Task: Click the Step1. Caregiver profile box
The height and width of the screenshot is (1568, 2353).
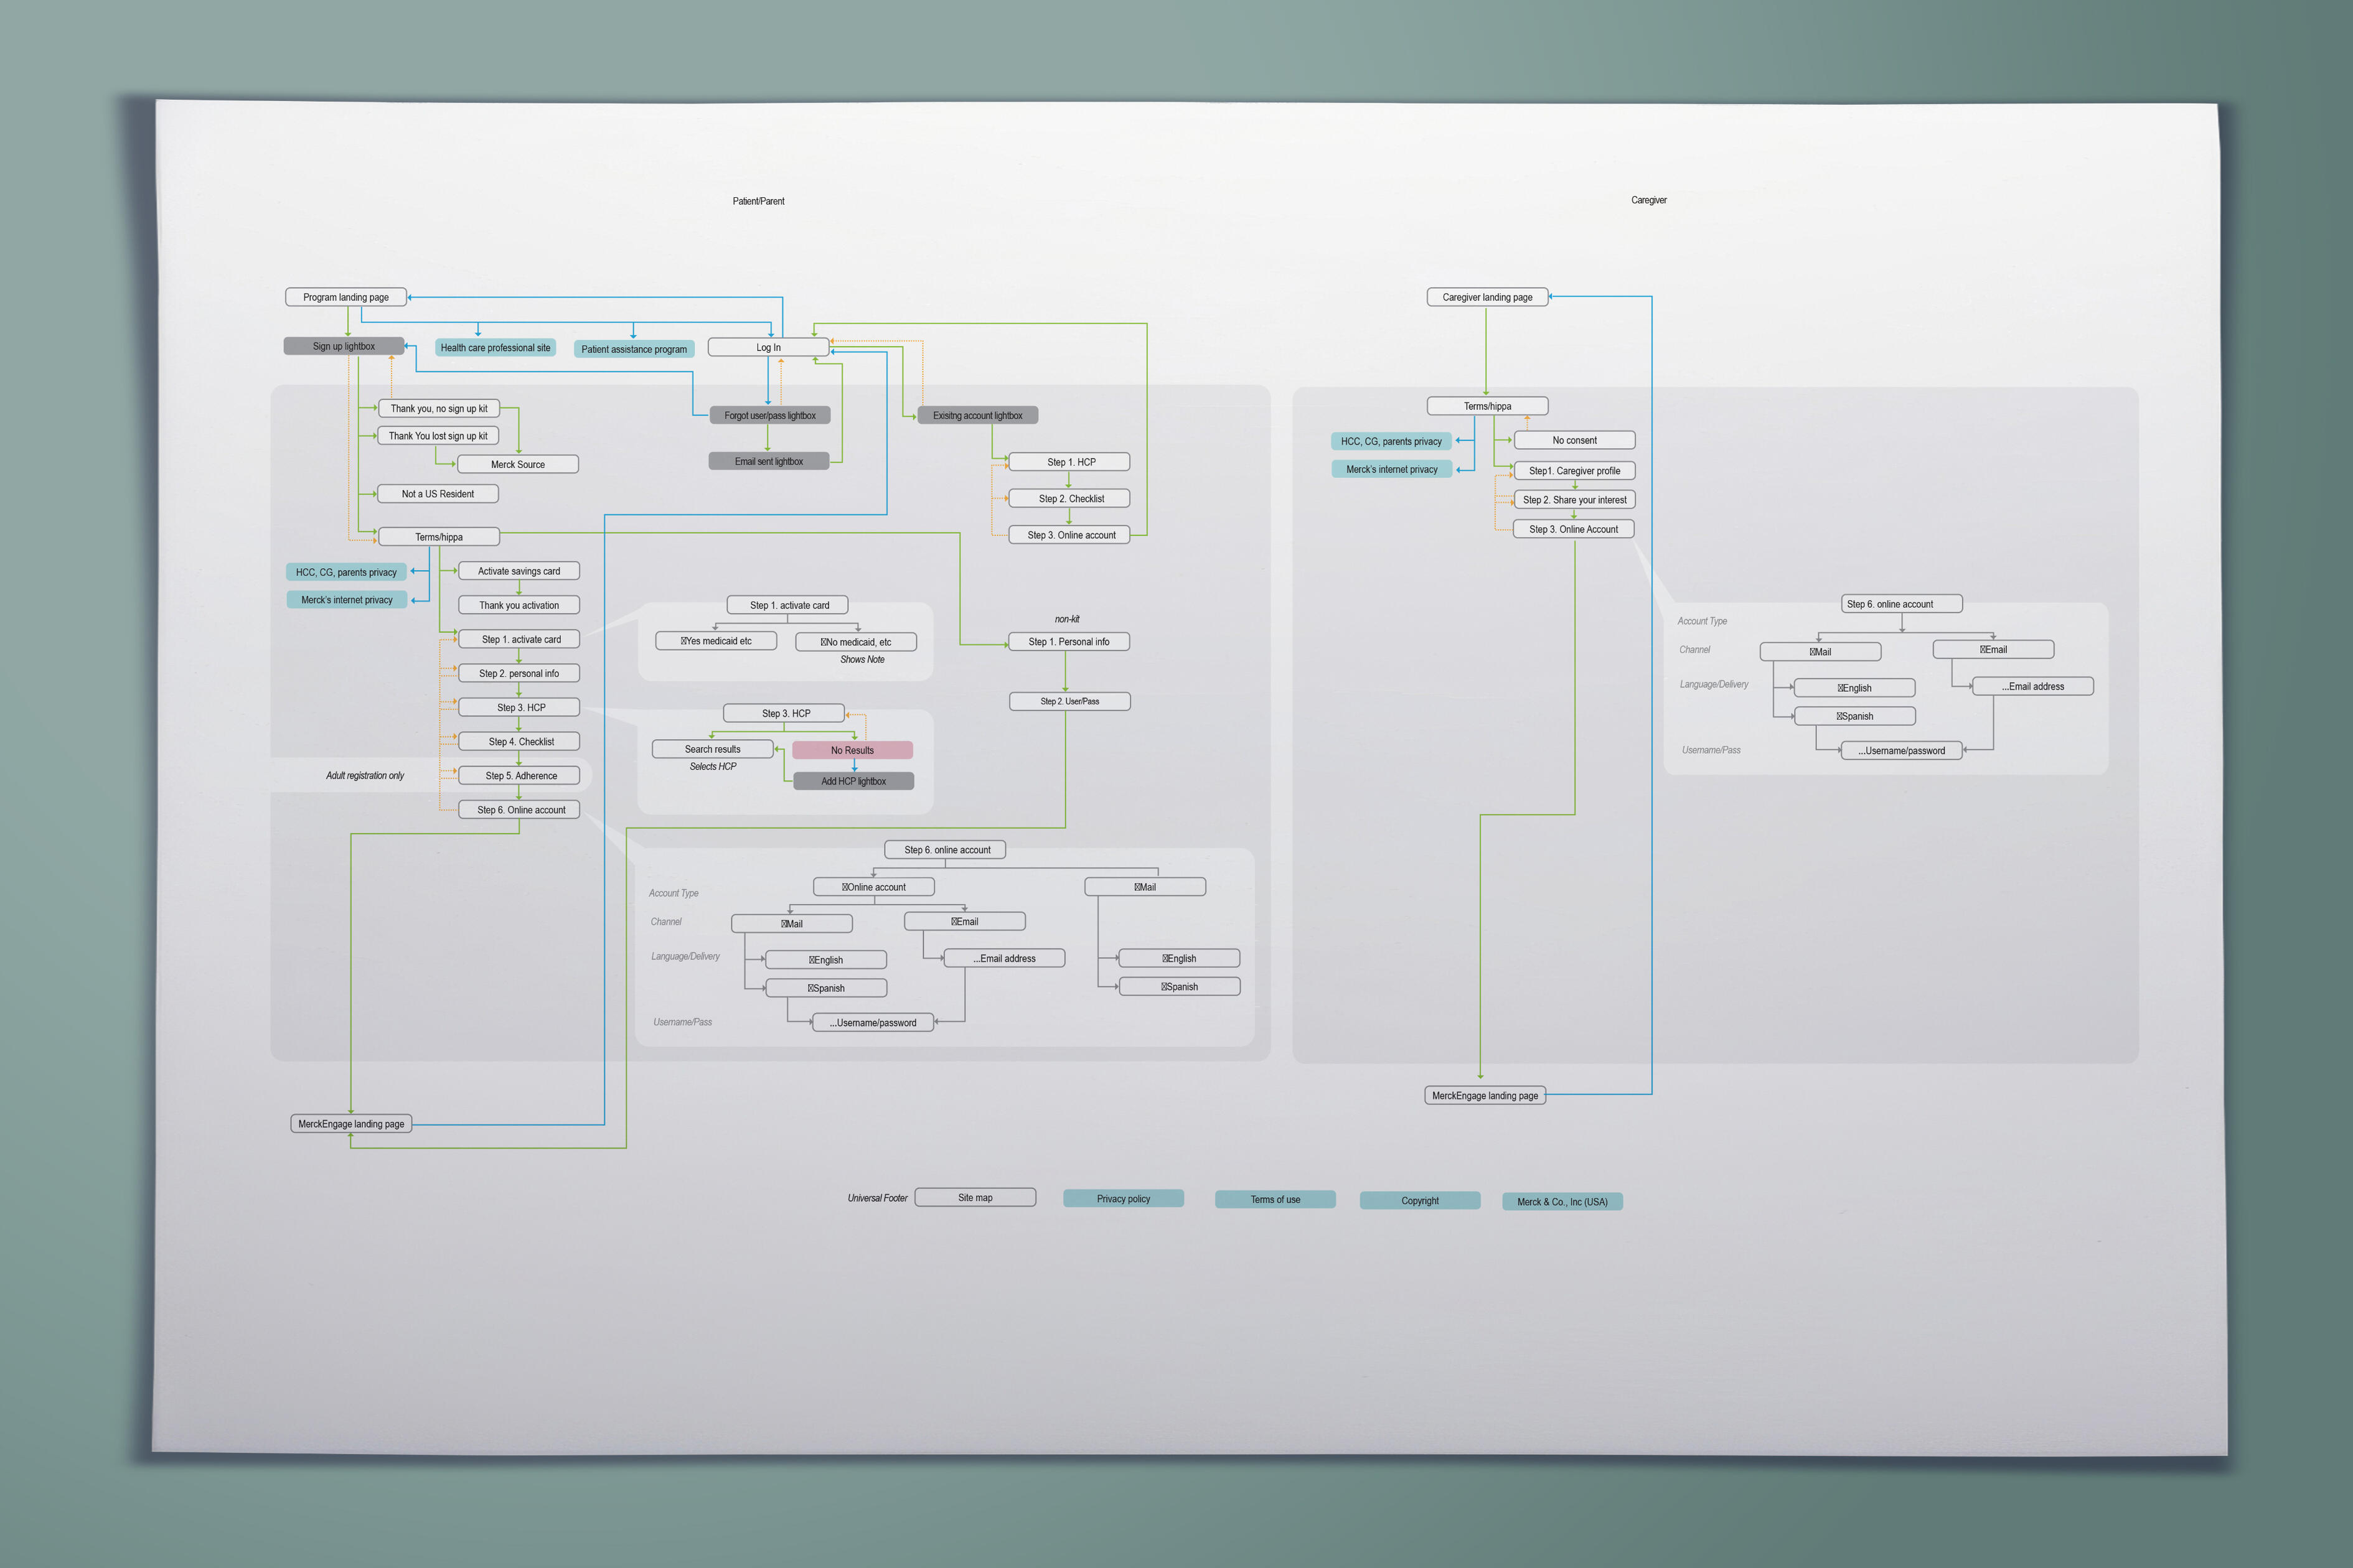Action: (1575, 470)
